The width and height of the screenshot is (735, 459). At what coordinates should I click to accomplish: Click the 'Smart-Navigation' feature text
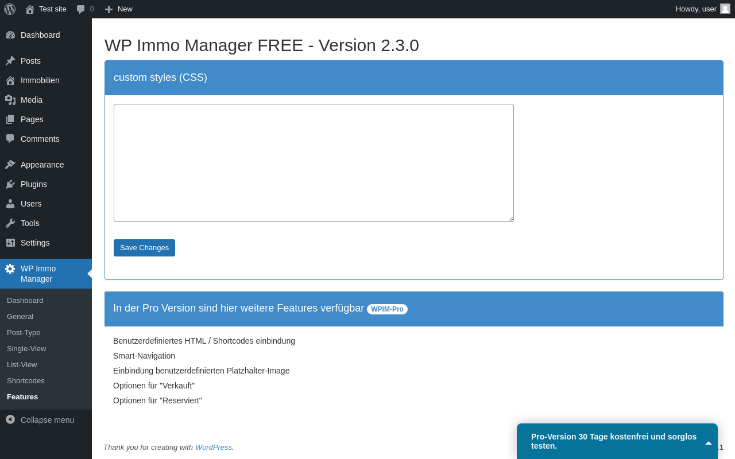[144, 356]
